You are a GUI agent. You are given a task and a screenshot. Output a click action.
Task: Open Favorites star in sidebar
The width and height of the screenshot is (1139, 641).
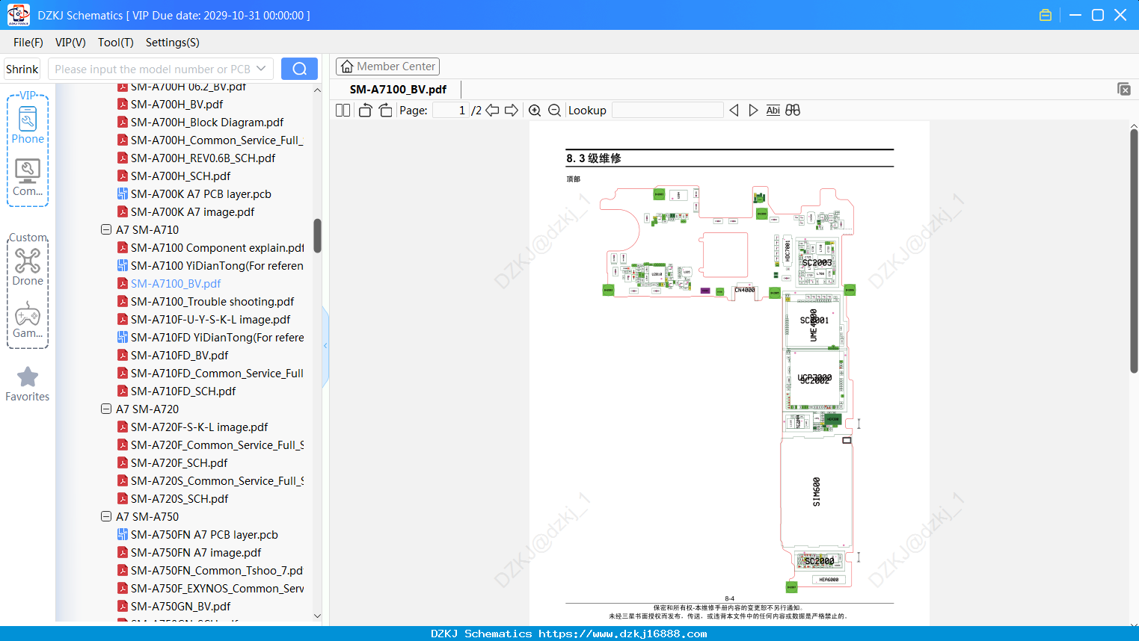(x=28, y=384)
